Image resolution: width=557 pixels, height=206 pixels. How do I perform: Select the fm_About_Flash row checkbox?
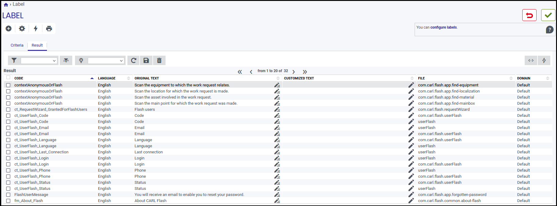[x=8, y=201]
